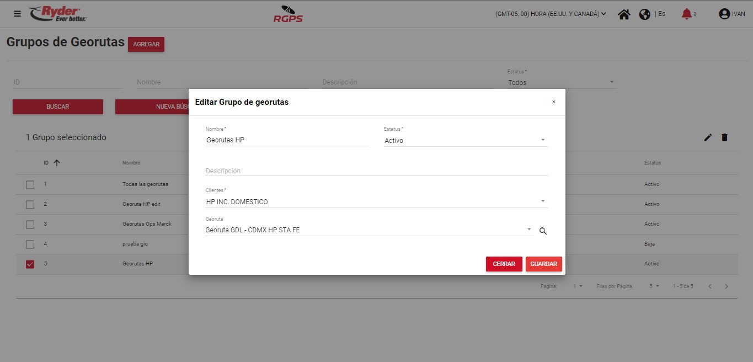Click the home icon in header
Viewport: 753px width, 362px height.
tap(624, 14)
